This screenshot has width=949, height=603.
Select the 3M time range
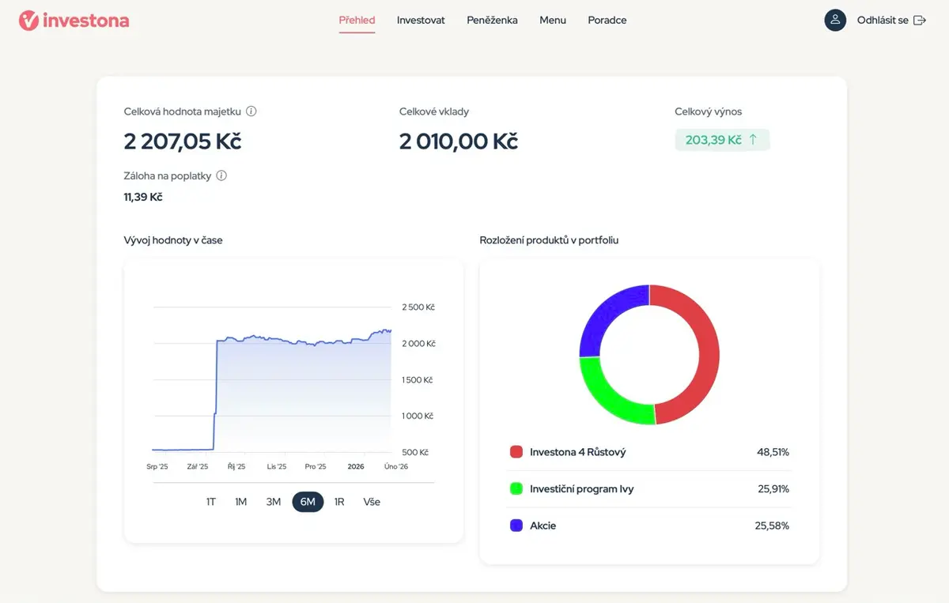[274, 502]
